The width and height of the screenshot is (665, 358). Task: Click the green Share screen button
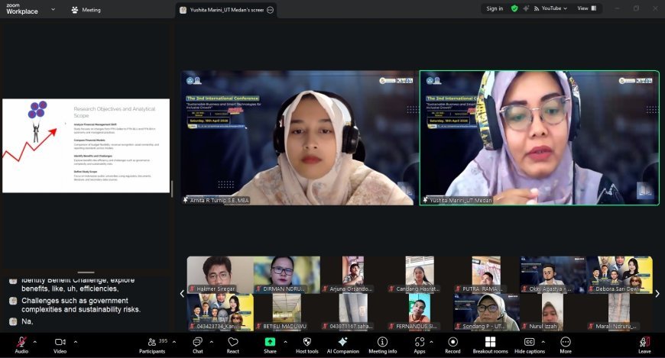point(270,341)
